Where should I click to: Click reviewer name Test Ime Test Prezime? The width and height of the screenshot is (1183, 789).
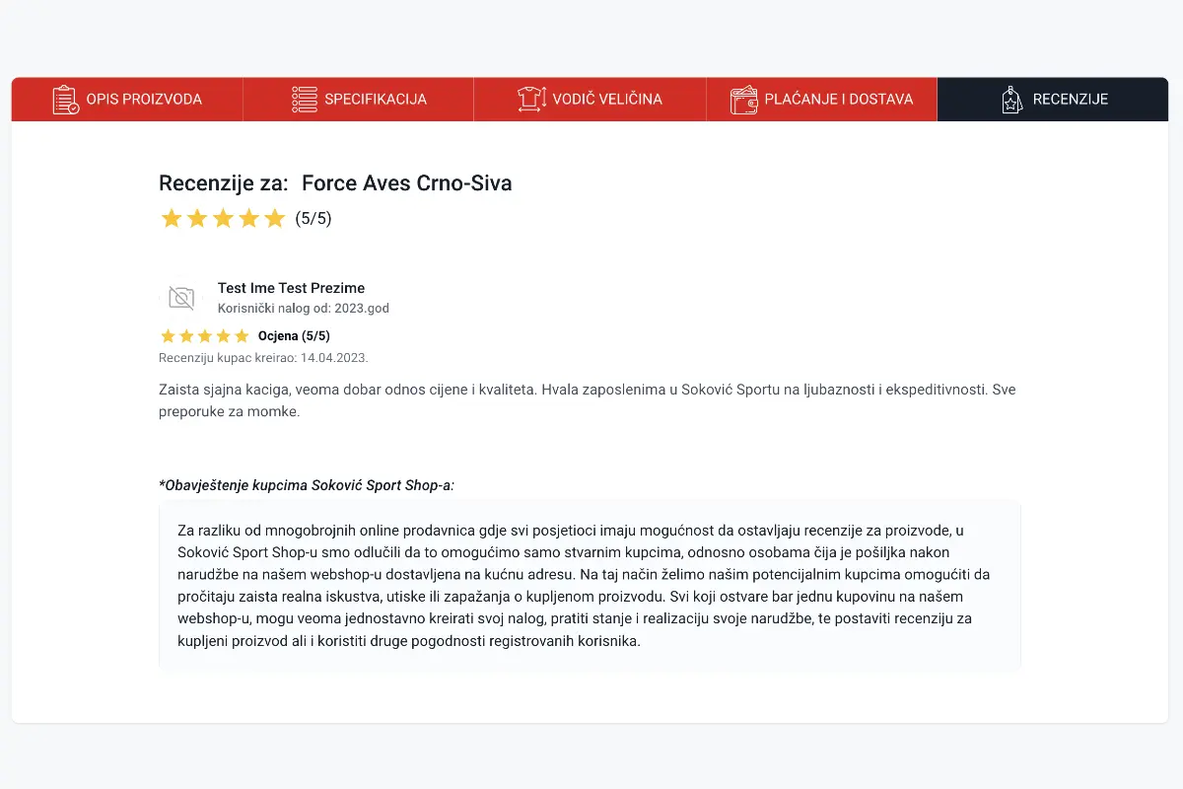coord(291,288)
